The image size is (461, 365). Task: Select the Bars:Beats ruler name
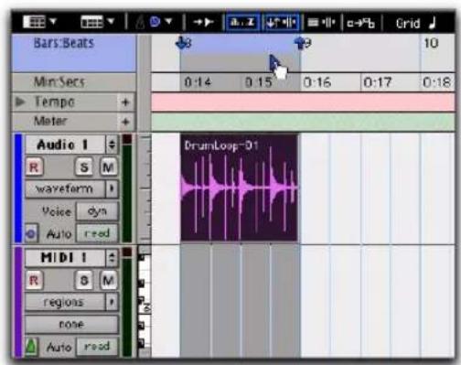(x=64, y=43)
